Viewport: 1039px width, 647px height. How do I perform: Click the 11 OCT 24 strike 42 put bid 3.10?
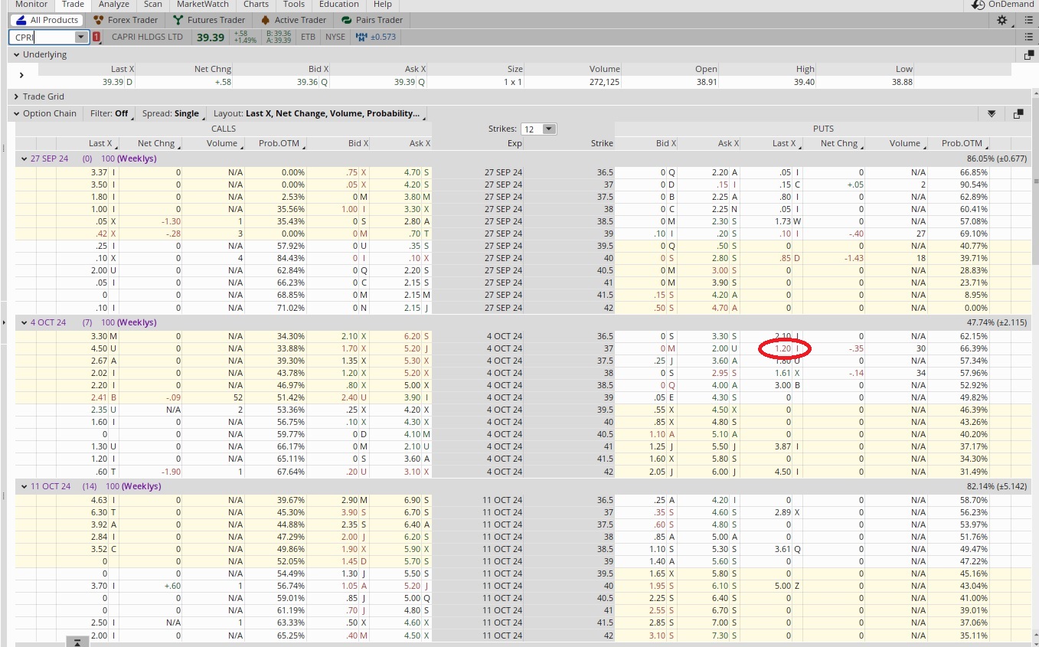tap(658, 635)
